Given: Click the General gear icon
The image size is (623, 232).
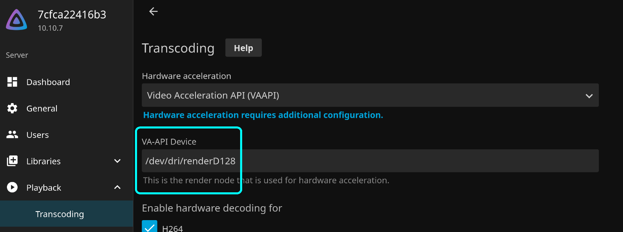Looking at the screenshot, I should tap(12, 108).
